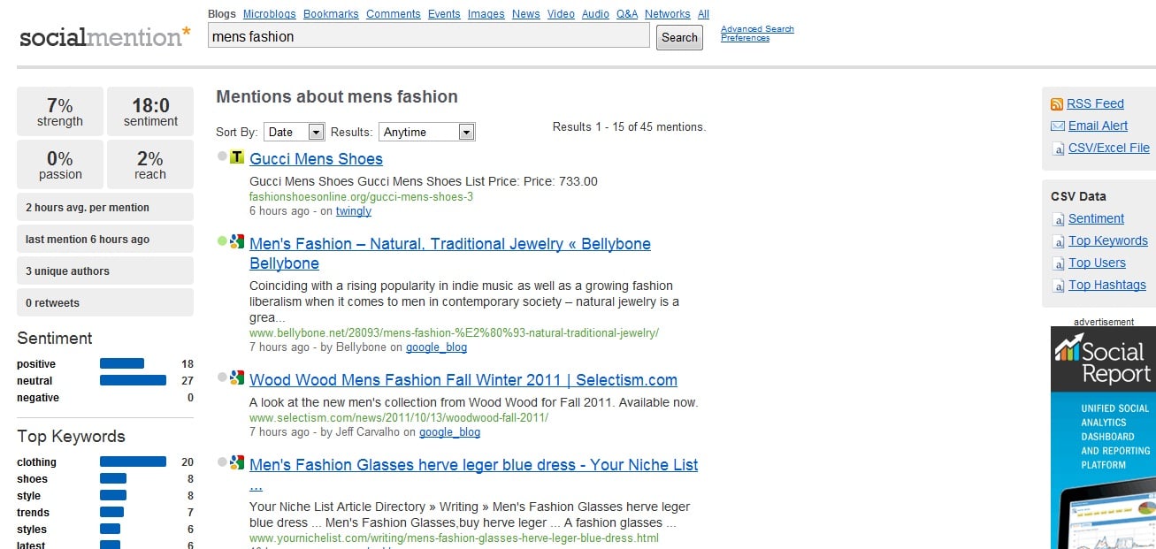Click the Email Alert envelope icon

(1057, 126)
